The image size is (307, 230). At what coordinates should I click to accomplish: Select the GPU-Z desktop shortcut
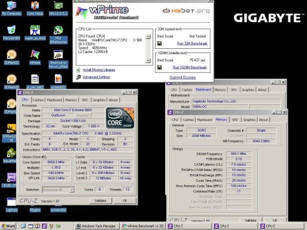click(x=58, y=8)
